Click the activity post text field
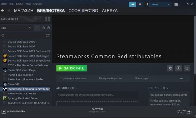The width and height of the screenshot is (196, 118). click(x=97, y=95)
